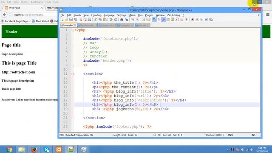
Task: Toggle Word Wrap in the toolbar
Action: (x=154, y=20)
